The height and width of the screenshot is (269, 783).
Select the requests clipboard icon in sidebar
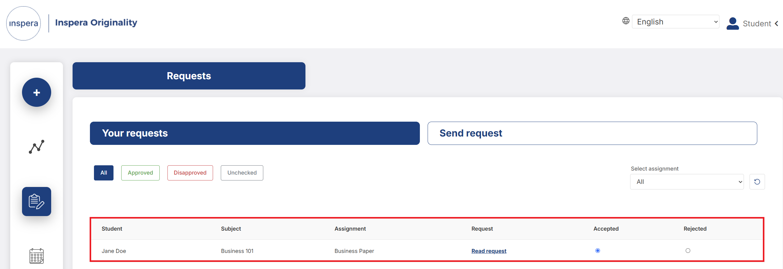36,201
